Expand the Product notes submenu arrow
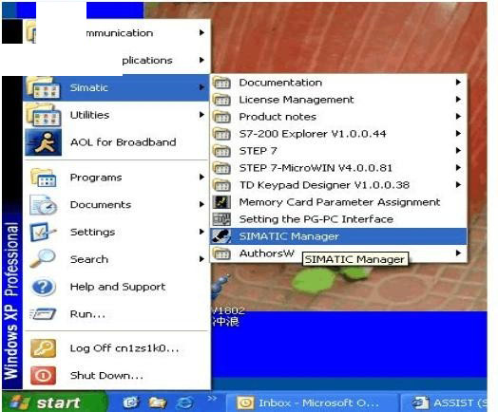Image resolution: width=498 pixels, height=412 pixels. point(458,117)
